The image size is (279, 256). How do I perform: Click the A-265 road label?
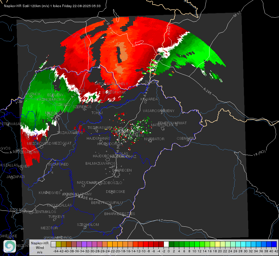207,91
